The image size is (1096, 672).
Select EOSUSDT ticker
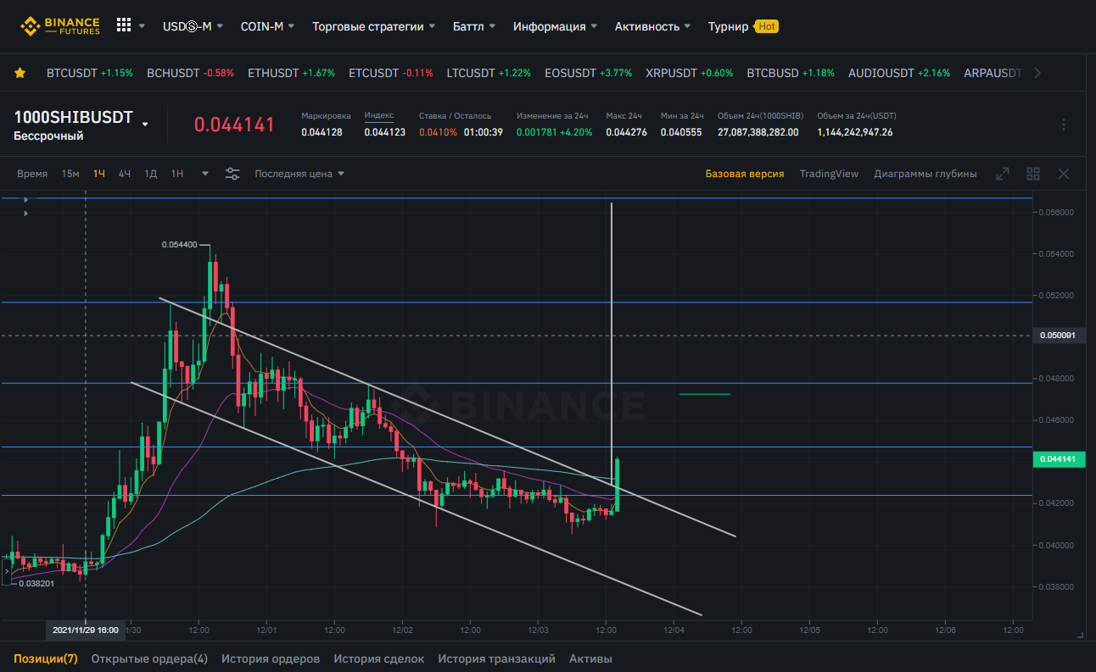pos(589,73)
